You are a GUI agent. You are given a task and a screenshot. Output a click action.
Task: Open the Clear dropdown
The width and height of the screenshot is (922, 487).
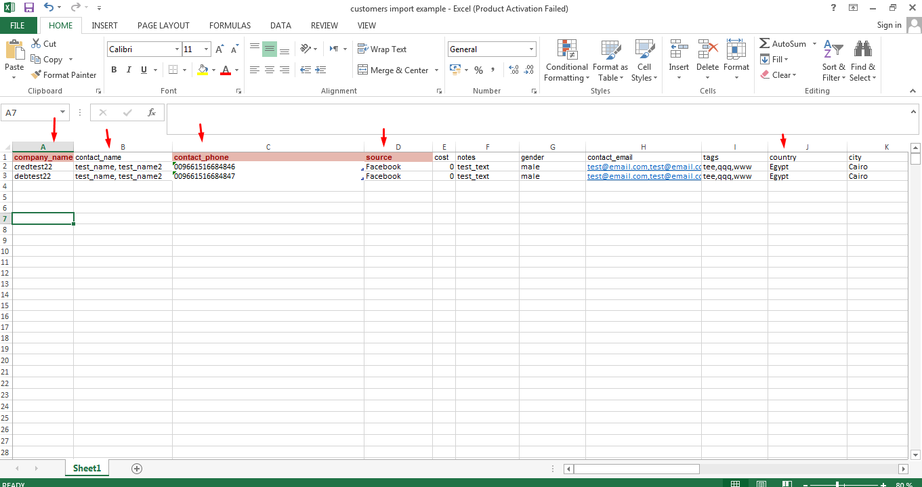click(x=778, y=75)
